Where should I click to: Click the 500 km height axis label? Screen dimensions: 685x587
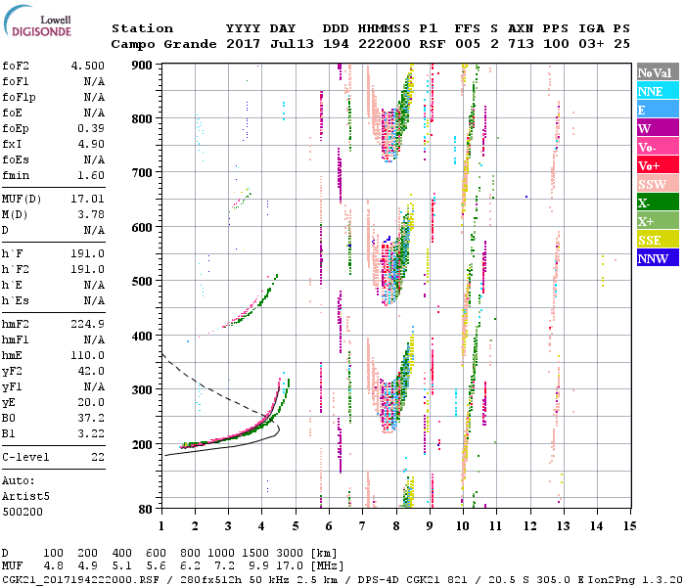point(142,281)
